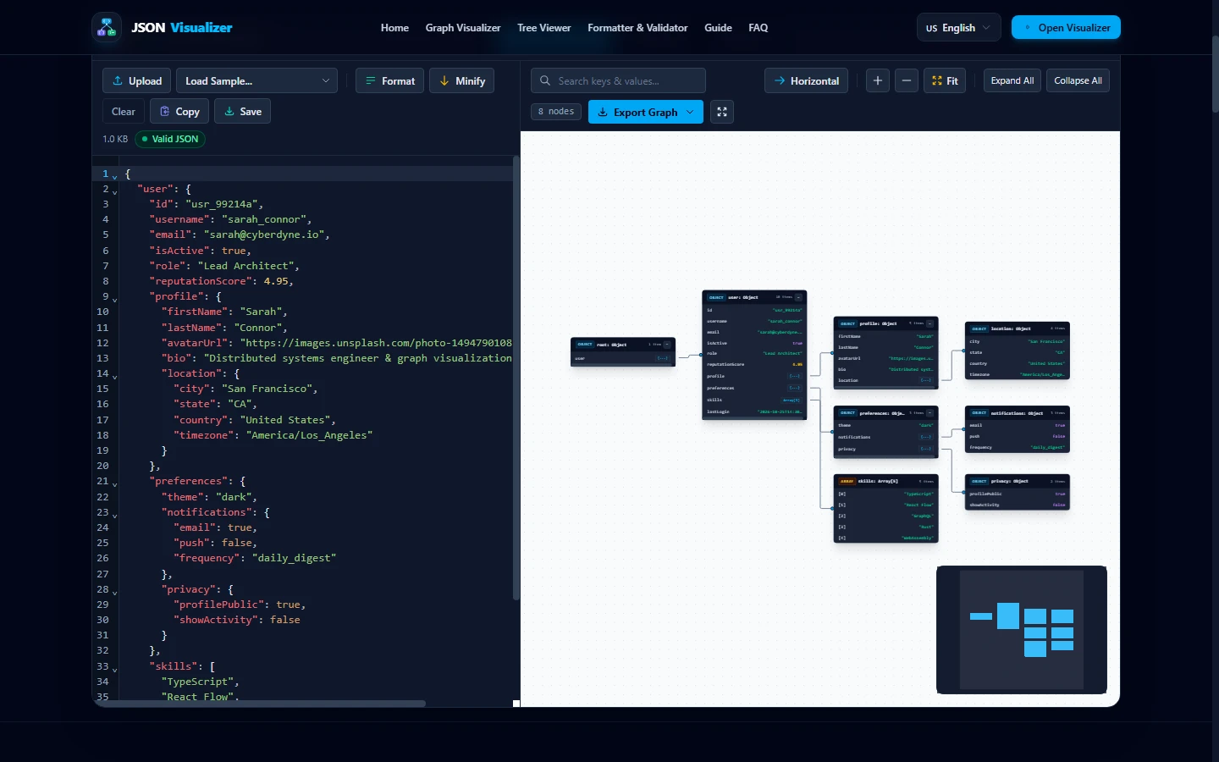Collapse the user: Object node
The image size is (1219, 762).
click(798, 297)
